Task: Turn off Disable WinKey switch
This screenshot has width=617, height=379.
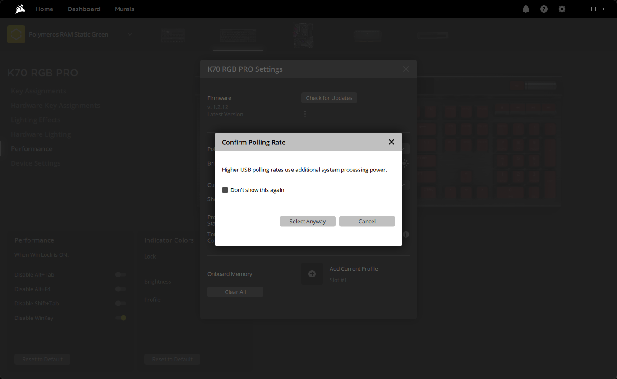Action: click(121, 318)
